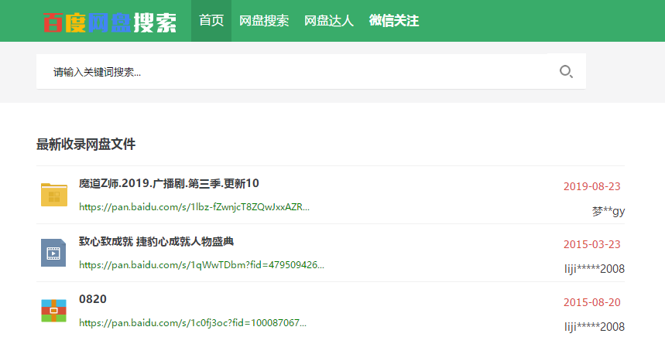Open the file titled 0820
Image resolution: width=665 pixels, height=337 pixels.
click(x=92, y=299)
